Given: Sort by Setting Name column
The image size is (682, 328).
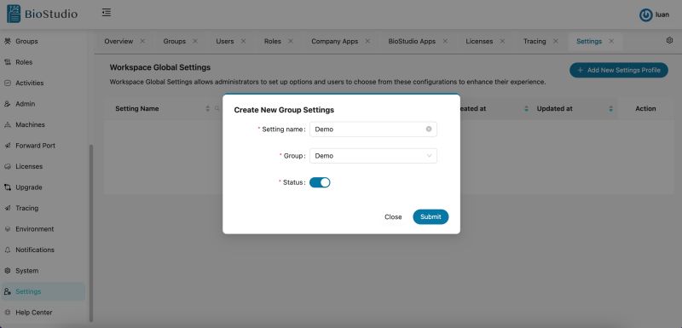Looking at the screenshot, I should [207, 108].
